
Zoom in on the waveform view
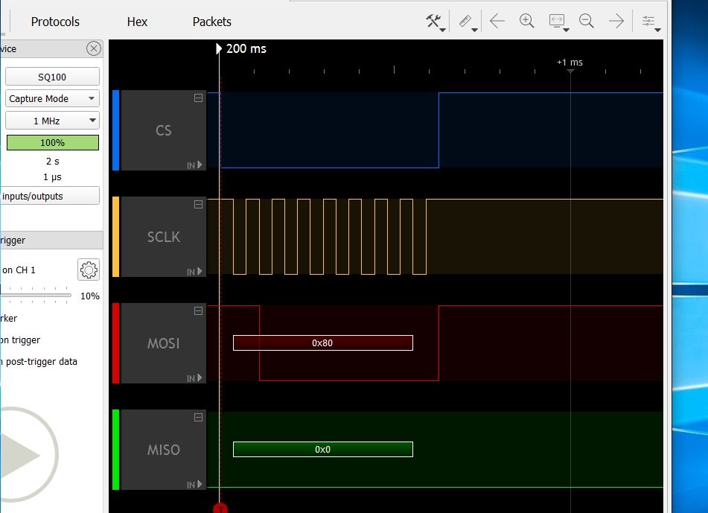pyautogui.click(x=526, y=20)
